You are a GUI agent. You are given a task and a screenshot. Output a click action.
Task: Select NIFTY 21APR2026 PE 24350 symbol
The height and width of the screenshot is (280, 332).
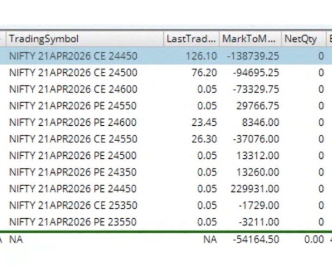click(x=73, y=172)
